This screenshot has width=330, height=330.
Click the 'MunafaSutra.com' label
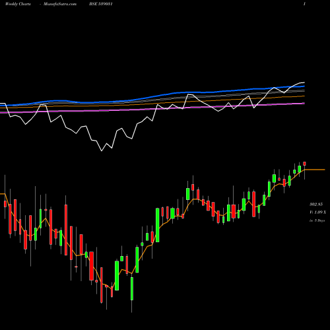60,4
